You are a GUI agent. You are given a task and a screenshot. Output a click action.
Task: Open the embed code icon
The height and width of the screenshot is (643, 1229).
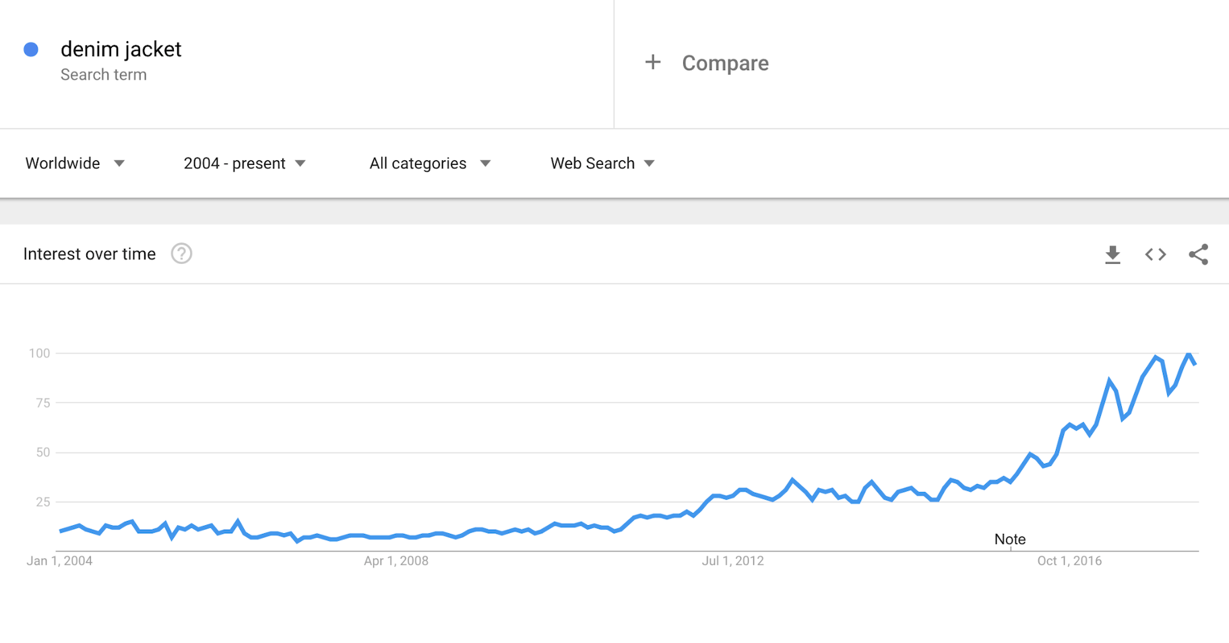tap(1156, 255)
